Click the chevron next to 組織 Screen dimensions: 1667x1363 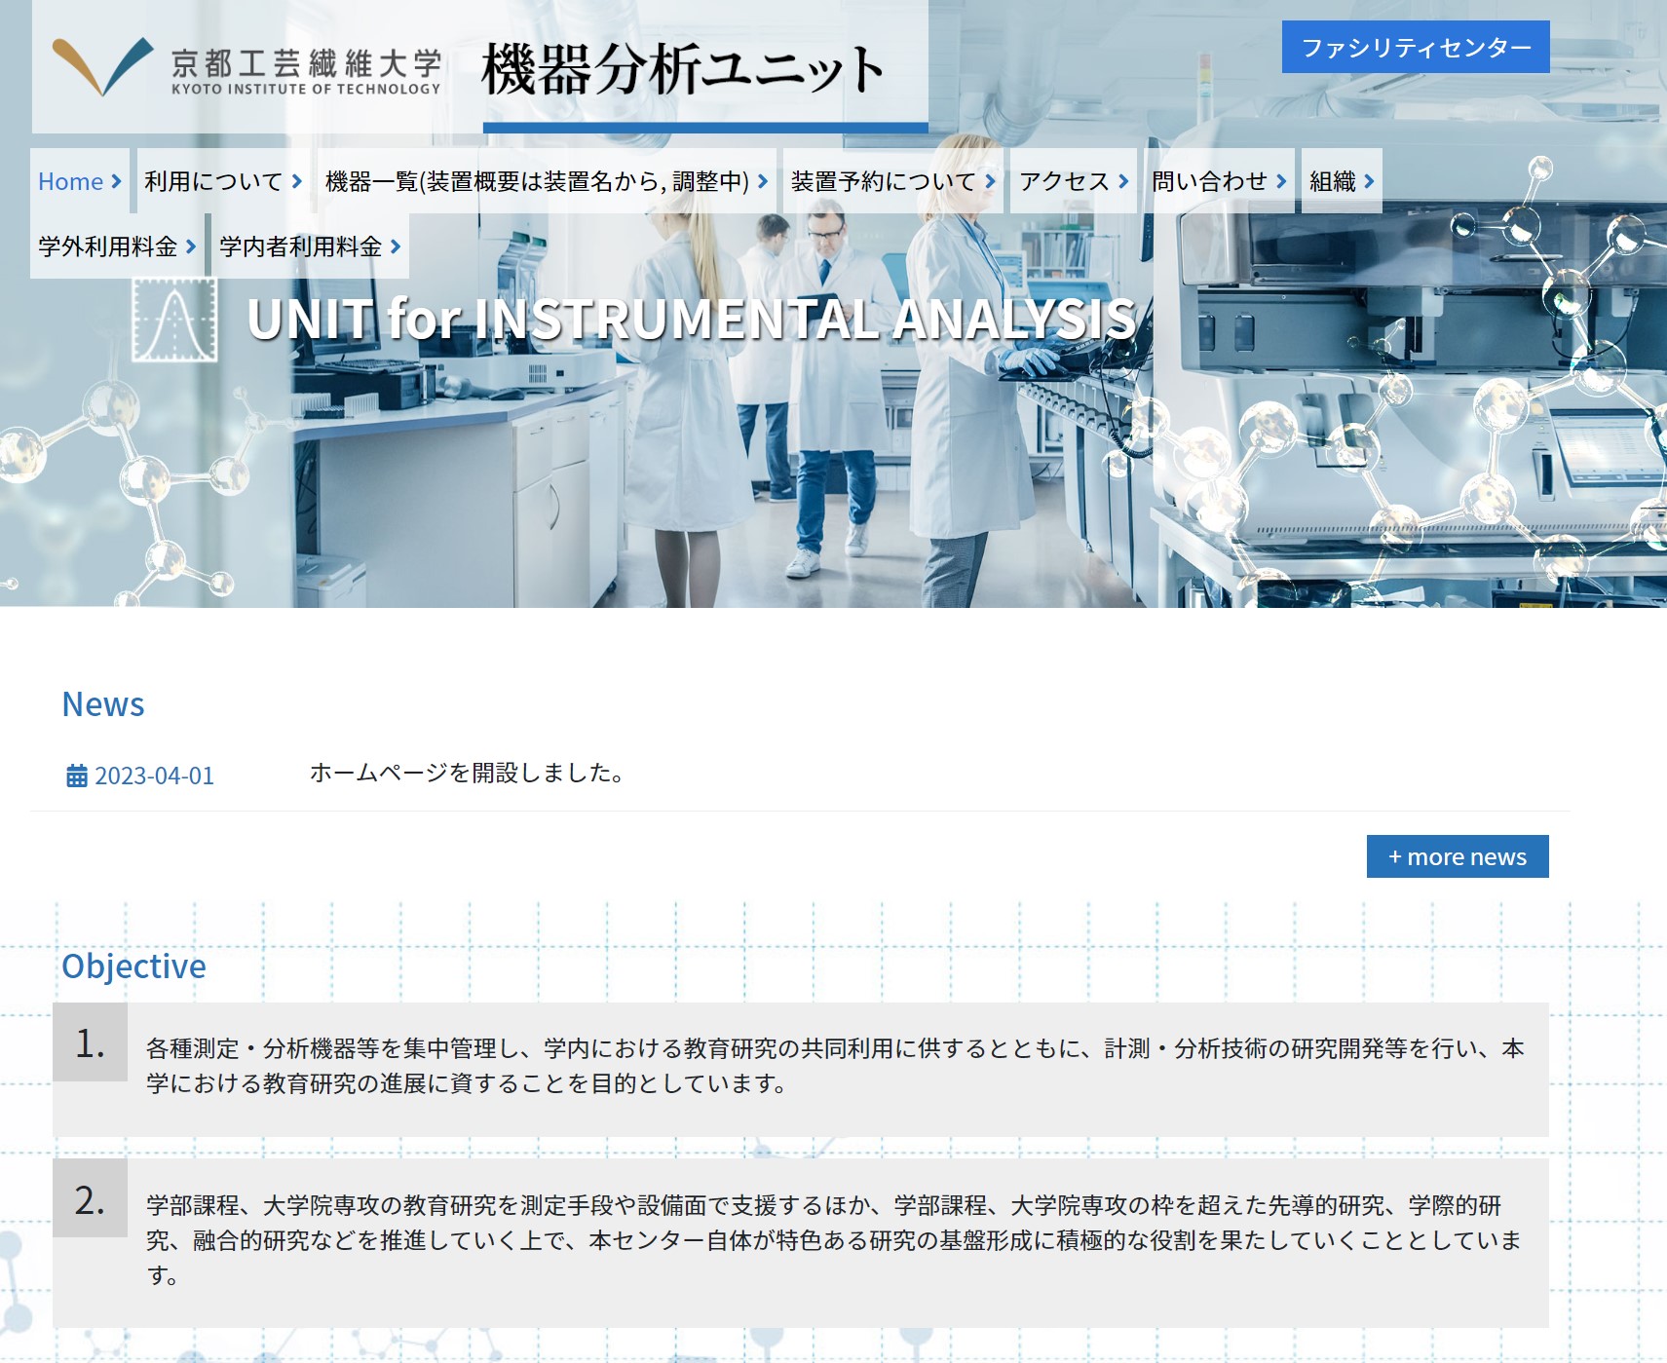tap(1369, 181)
